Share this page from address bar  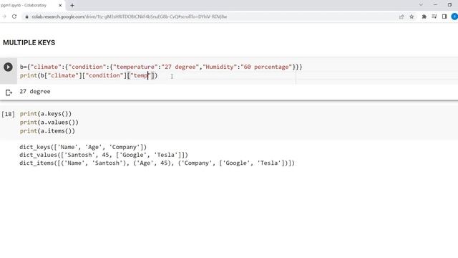pos(401,16)
